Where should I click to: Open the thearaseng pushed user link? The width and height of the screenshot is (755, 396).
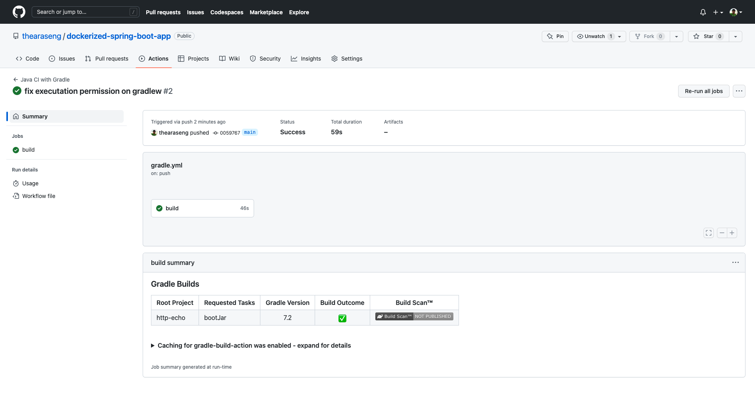tap(173, 133)
